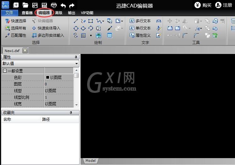Click the dimension icon in the 文字 group
Viewport: 235px width, 165px height.
point(159,21)
